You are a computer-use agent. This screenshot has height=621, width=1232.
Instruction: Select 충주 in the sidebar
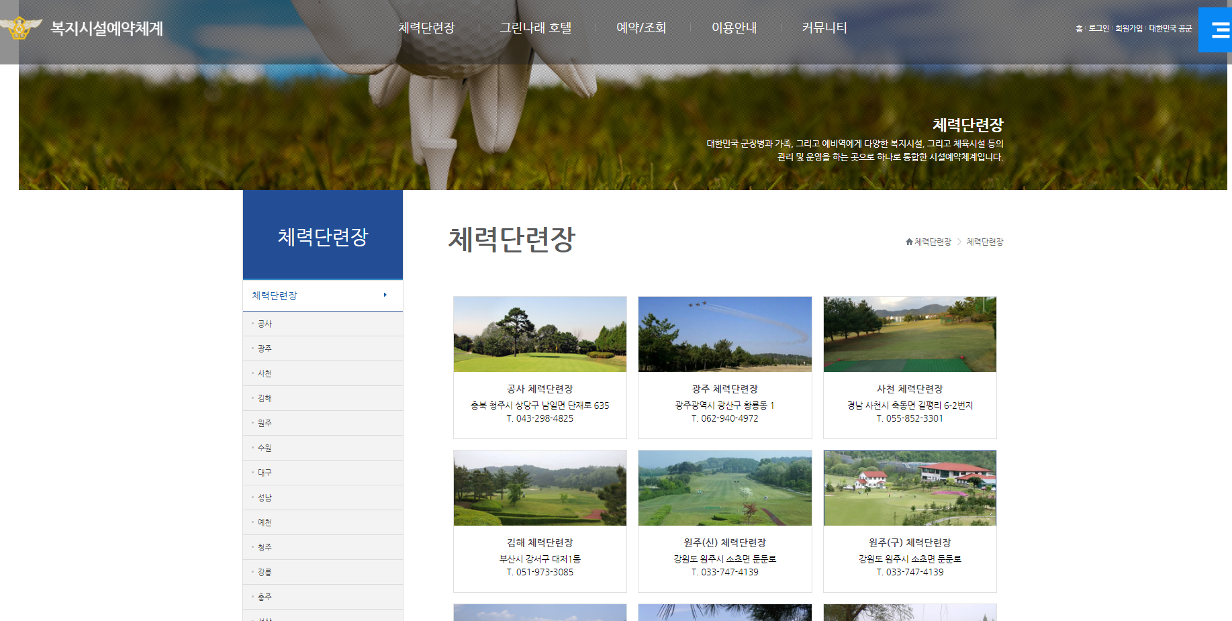[x=323, y=597]
